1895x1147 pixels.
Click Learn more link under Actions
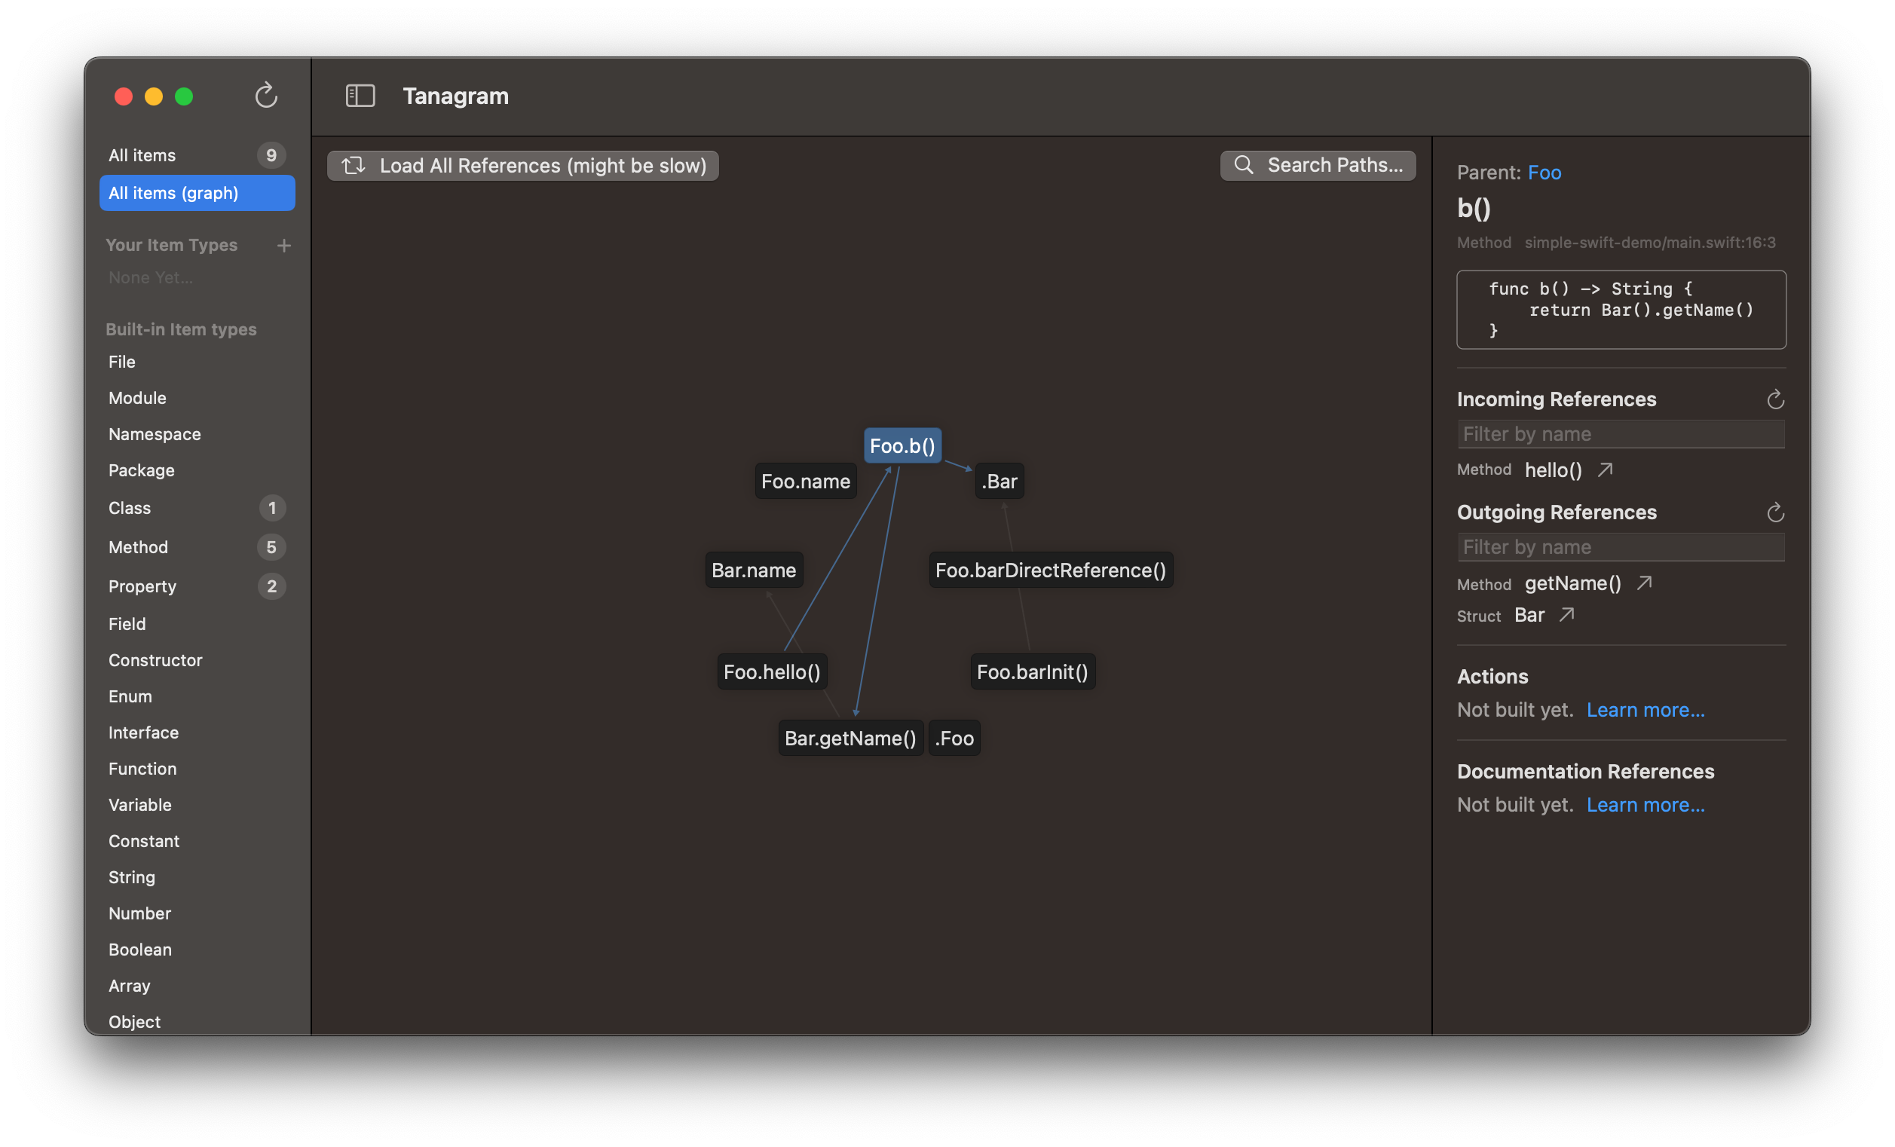[1645, 708]
